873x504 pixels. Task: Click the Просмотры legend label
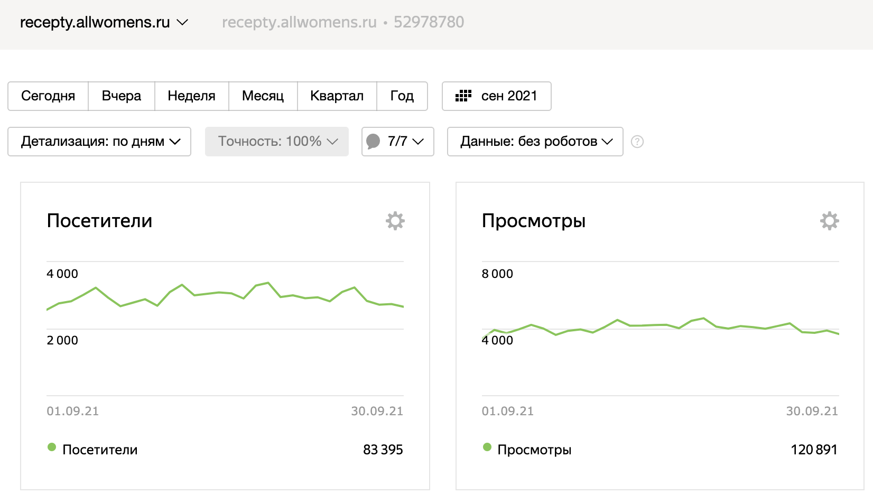(534, 450)
